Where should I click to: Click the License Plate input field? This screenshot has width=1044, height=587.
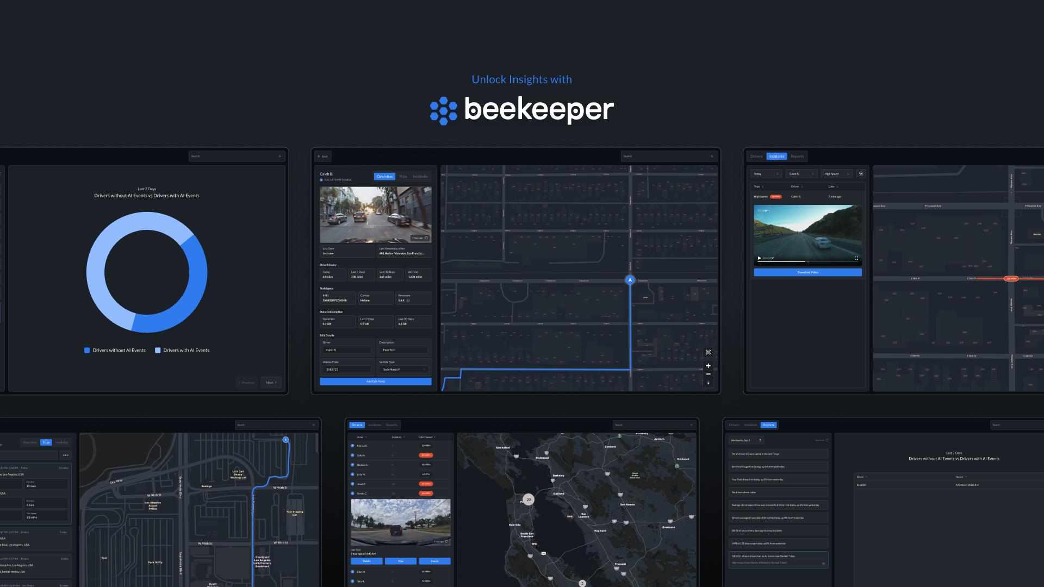point(347,370)
